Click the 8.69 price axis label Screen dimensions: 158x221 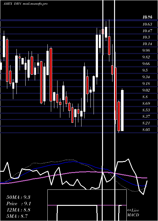147,104
